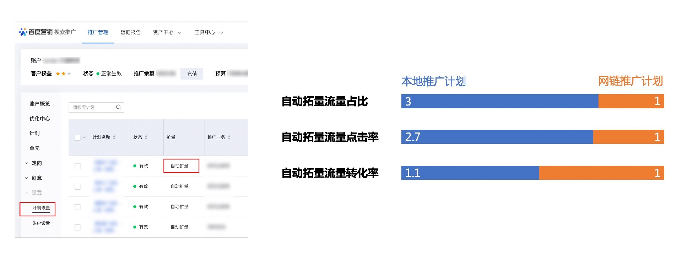Open 计划设置 in the sidebar
The image size is (682, 260).
[41, 208]
